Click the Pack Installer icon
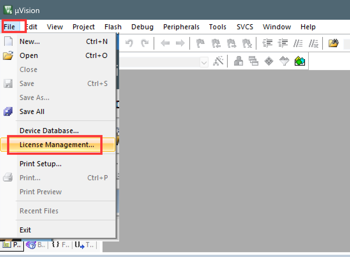The image size is (350, 257). click(300, 61)
